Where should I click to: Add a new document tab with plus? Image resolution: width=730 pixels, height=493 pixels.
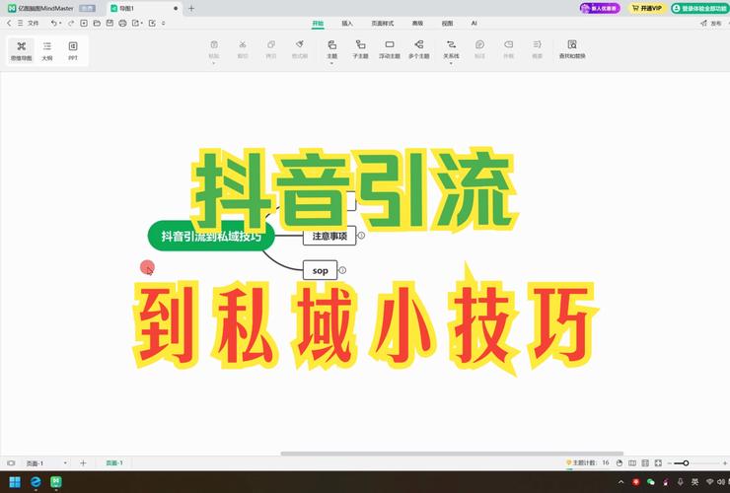[191, 8]
